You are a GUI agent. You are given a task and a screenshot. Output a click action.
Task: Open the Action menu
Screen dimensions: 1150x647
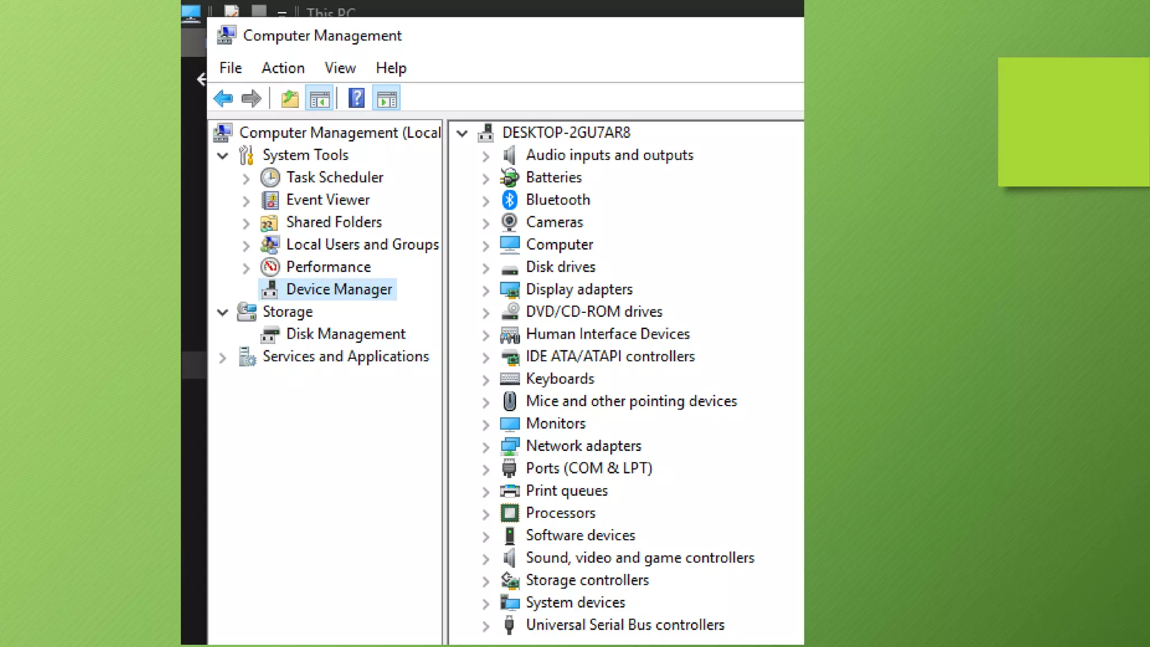tap(283, 68)
